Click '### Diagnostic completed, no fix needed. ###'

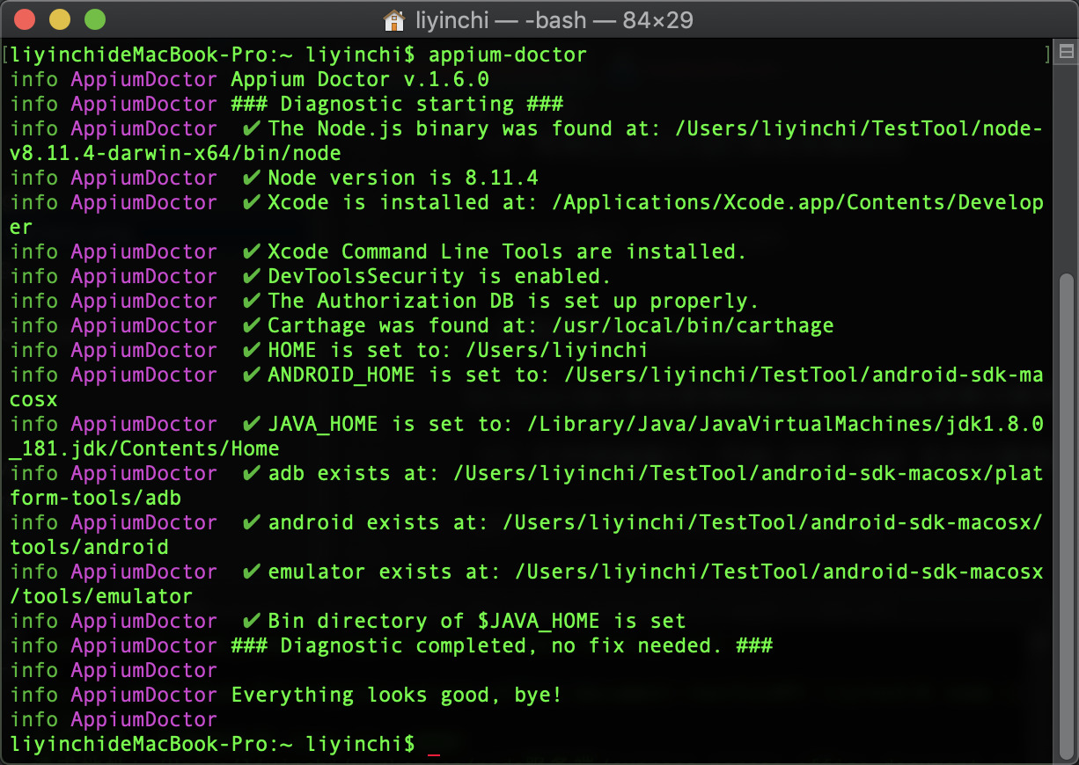(x=502, y=645)
